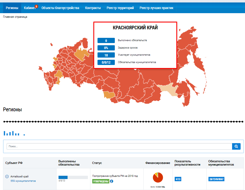245x190 pixels.
Task: Click the 4/13 performance indicator badge
Action: click(178, 179)
